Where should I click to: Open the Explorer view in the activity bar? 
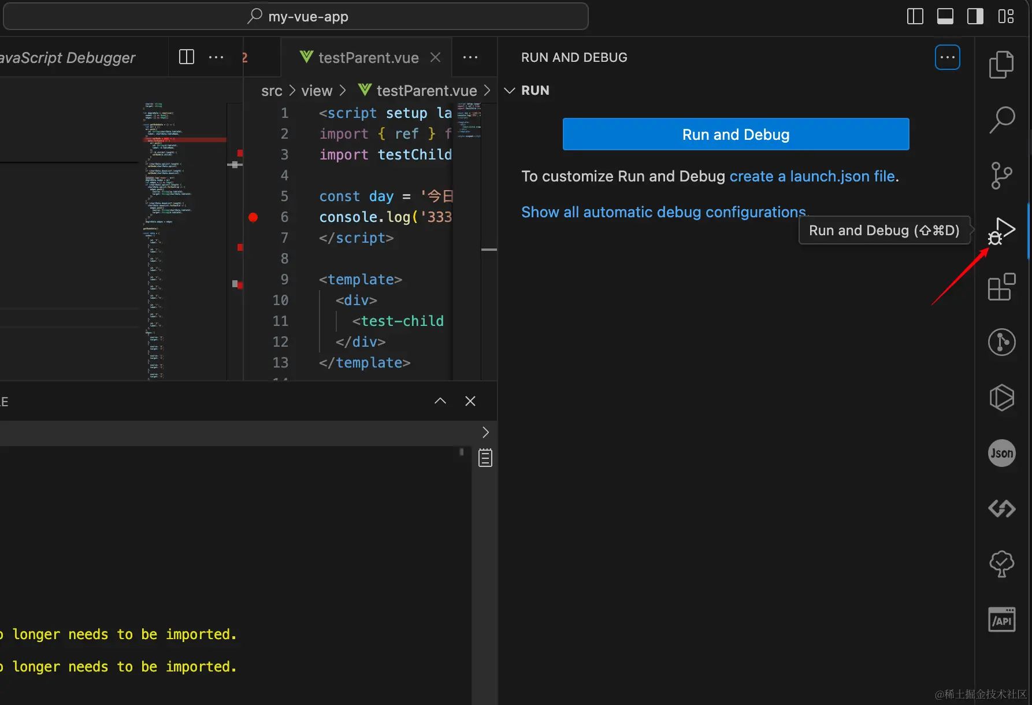1003,64
